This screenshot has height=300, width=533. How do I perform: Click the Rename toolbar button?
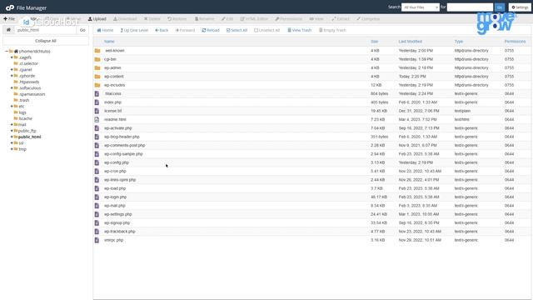[x=204, y=18]
